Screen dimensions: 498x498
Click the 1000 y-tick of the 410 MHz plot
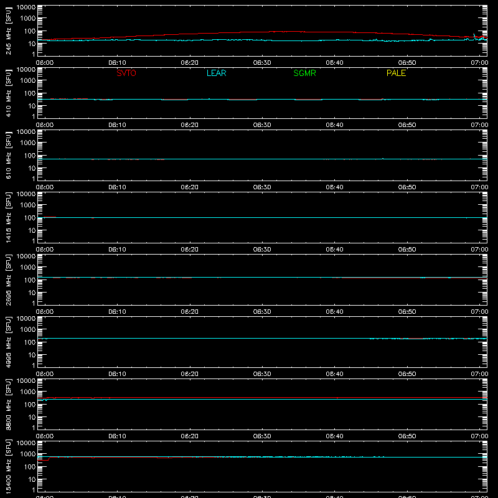(28, 81)
